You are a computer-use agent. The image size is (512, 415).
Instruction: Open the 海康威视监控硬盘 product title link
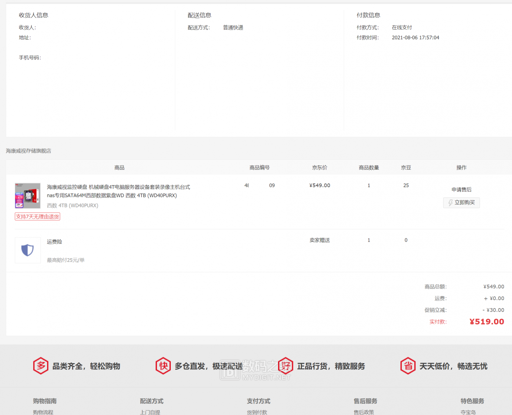pos(118,191)
